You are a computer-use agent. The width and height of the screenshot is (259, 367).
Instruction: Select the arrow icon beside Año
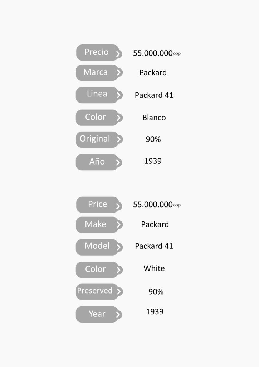point(118,163)
